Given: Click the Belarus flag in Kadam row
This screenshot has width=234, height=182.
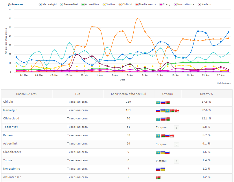Looking at the screenshot, I should [x=163, y=136].
